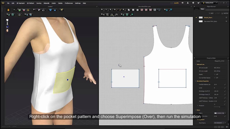The height and width of the screenshot is (129, 230).
Task: Click the help question mark icon
Action: click(193, 3)
